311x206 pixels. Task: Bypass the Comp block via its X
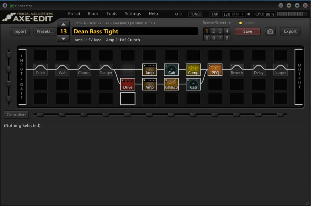pyautogui.click(x=188, y=66)
